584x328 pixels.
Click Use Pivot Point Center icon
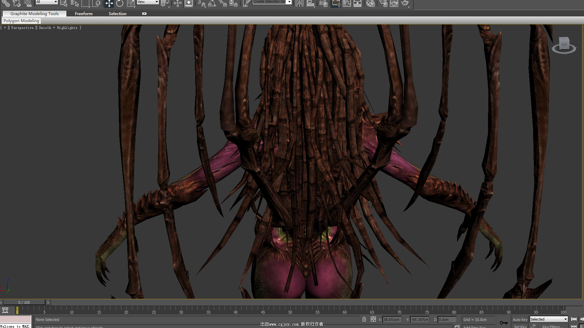(165, 3)
